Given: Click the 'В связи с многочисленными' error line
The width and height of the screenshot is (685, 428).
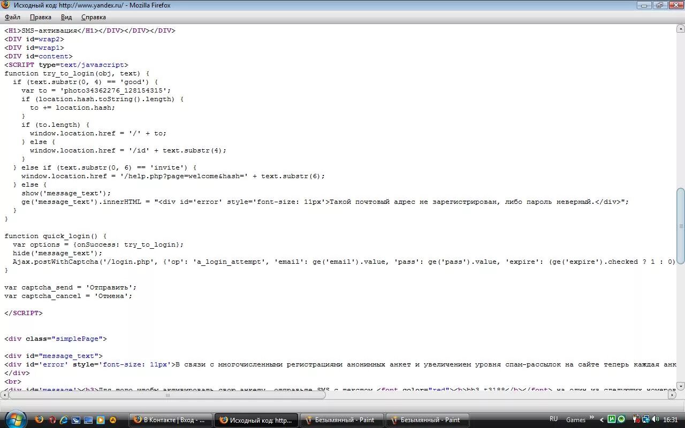Looking at the screenshot, I should 340,364.
